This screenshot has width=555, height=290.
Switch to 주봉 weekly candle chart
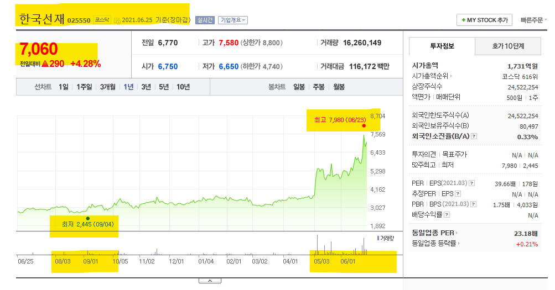pos(319,87)
